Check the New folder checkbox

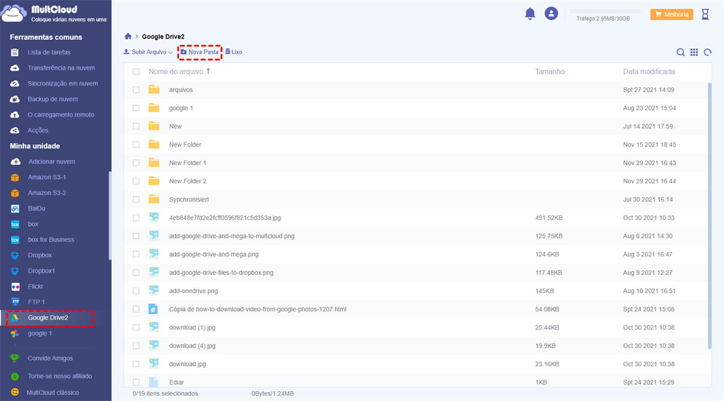[x=136, y=126]
